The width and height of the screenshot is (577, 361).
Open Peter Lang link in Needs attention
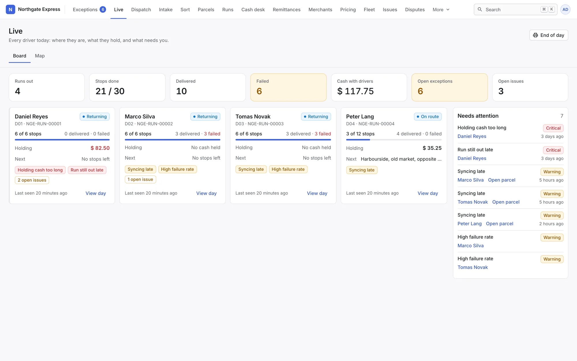(469, 224)
